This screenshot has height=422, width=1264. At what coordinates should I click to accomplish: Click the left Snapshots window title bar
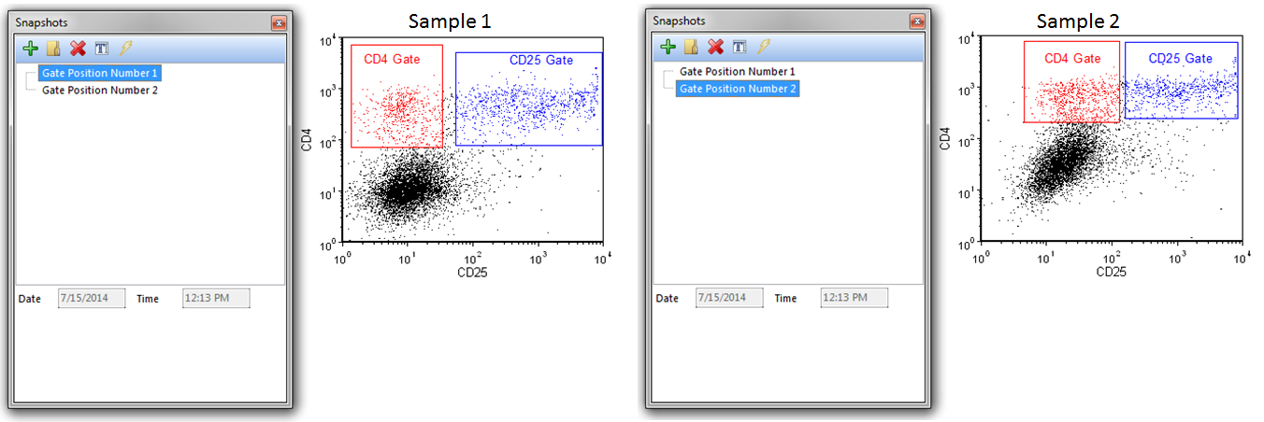pyautogui.click(x=150, y=21)
